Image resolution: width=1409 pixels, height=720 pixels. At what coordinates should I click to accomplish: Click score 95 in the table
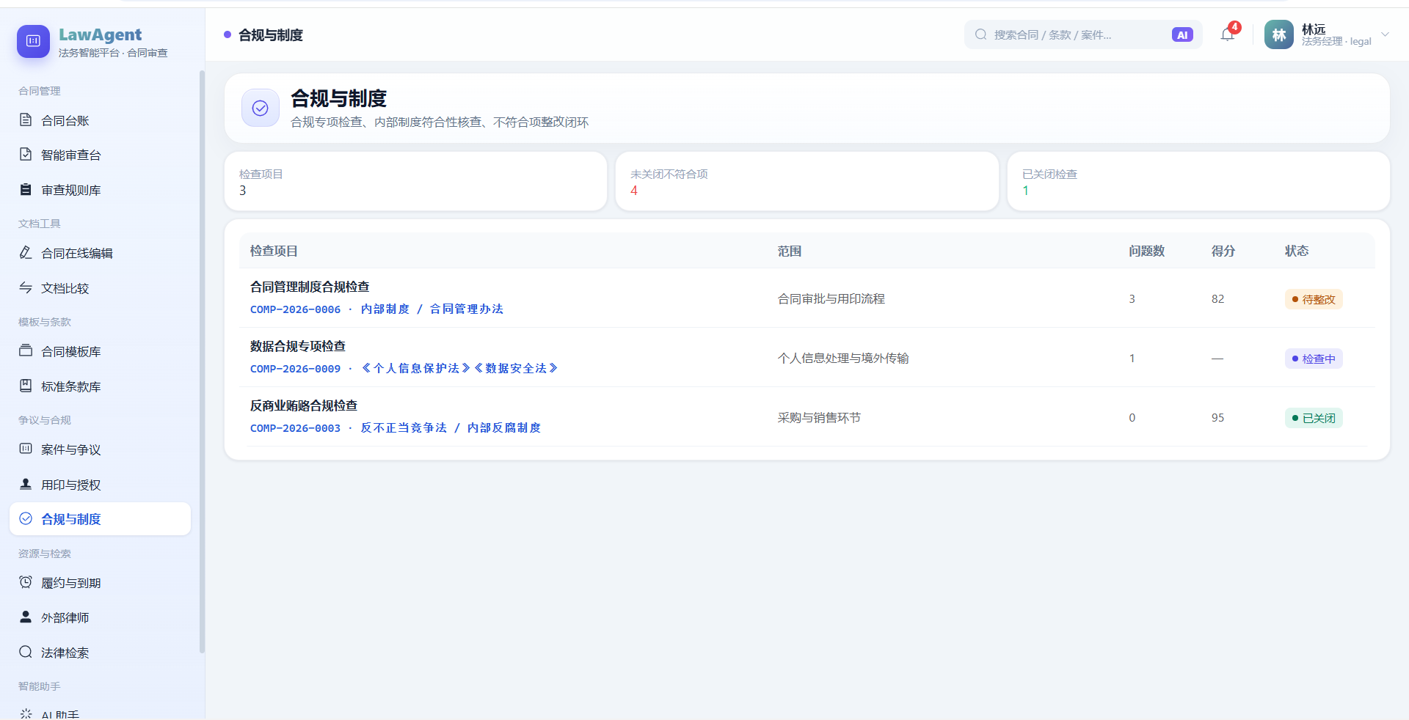click(1217, 418)
